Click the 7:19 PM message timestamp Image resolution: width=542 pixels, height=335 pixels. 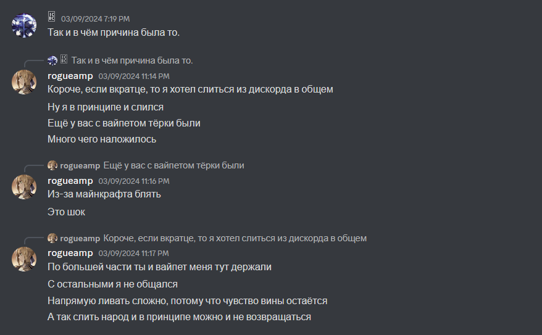[95, 19]
